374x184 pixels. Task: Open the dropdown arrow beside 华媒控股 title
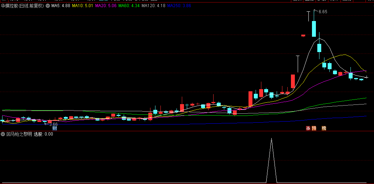tap(48, 6)
